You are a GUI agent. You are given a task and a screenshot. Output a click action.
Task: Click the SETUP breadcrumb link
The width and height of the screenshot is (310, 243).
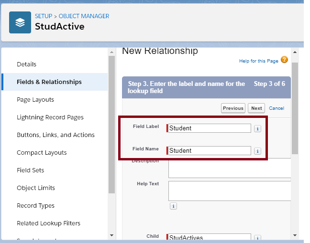point(44,16)
